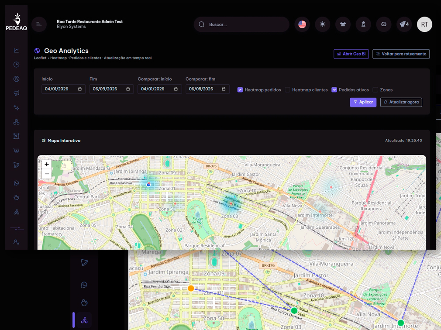The image size is (441, 330).
Task: Open the piggy bank sidebar icon in front window
Action: click(x=16, y=198)
